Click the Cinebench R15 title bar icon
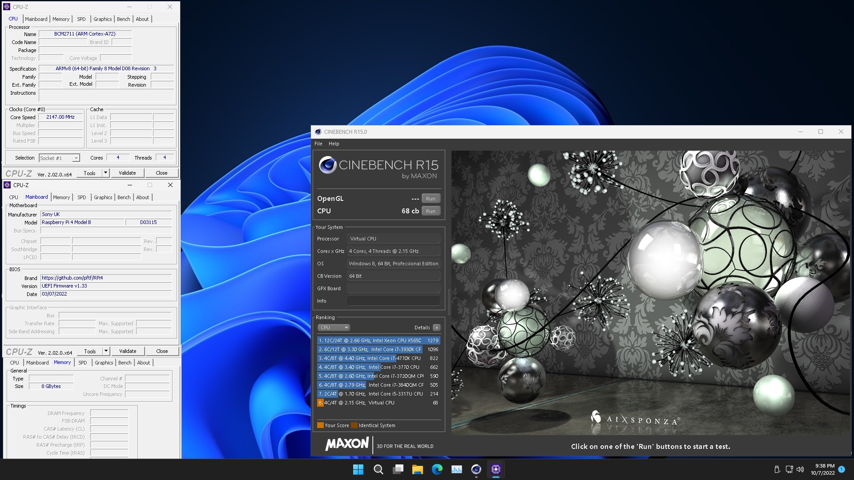Image resolution: width=854 pixels, height=480 pixels. [318, 132]
